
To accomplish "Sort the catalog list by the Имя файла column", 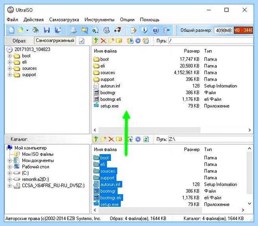I will [105, 150].
